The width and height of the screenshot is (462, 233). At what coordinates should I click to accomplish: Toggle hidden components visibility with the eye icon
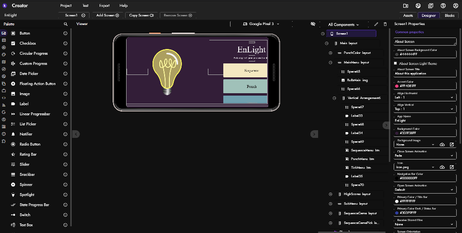point(313,24)
